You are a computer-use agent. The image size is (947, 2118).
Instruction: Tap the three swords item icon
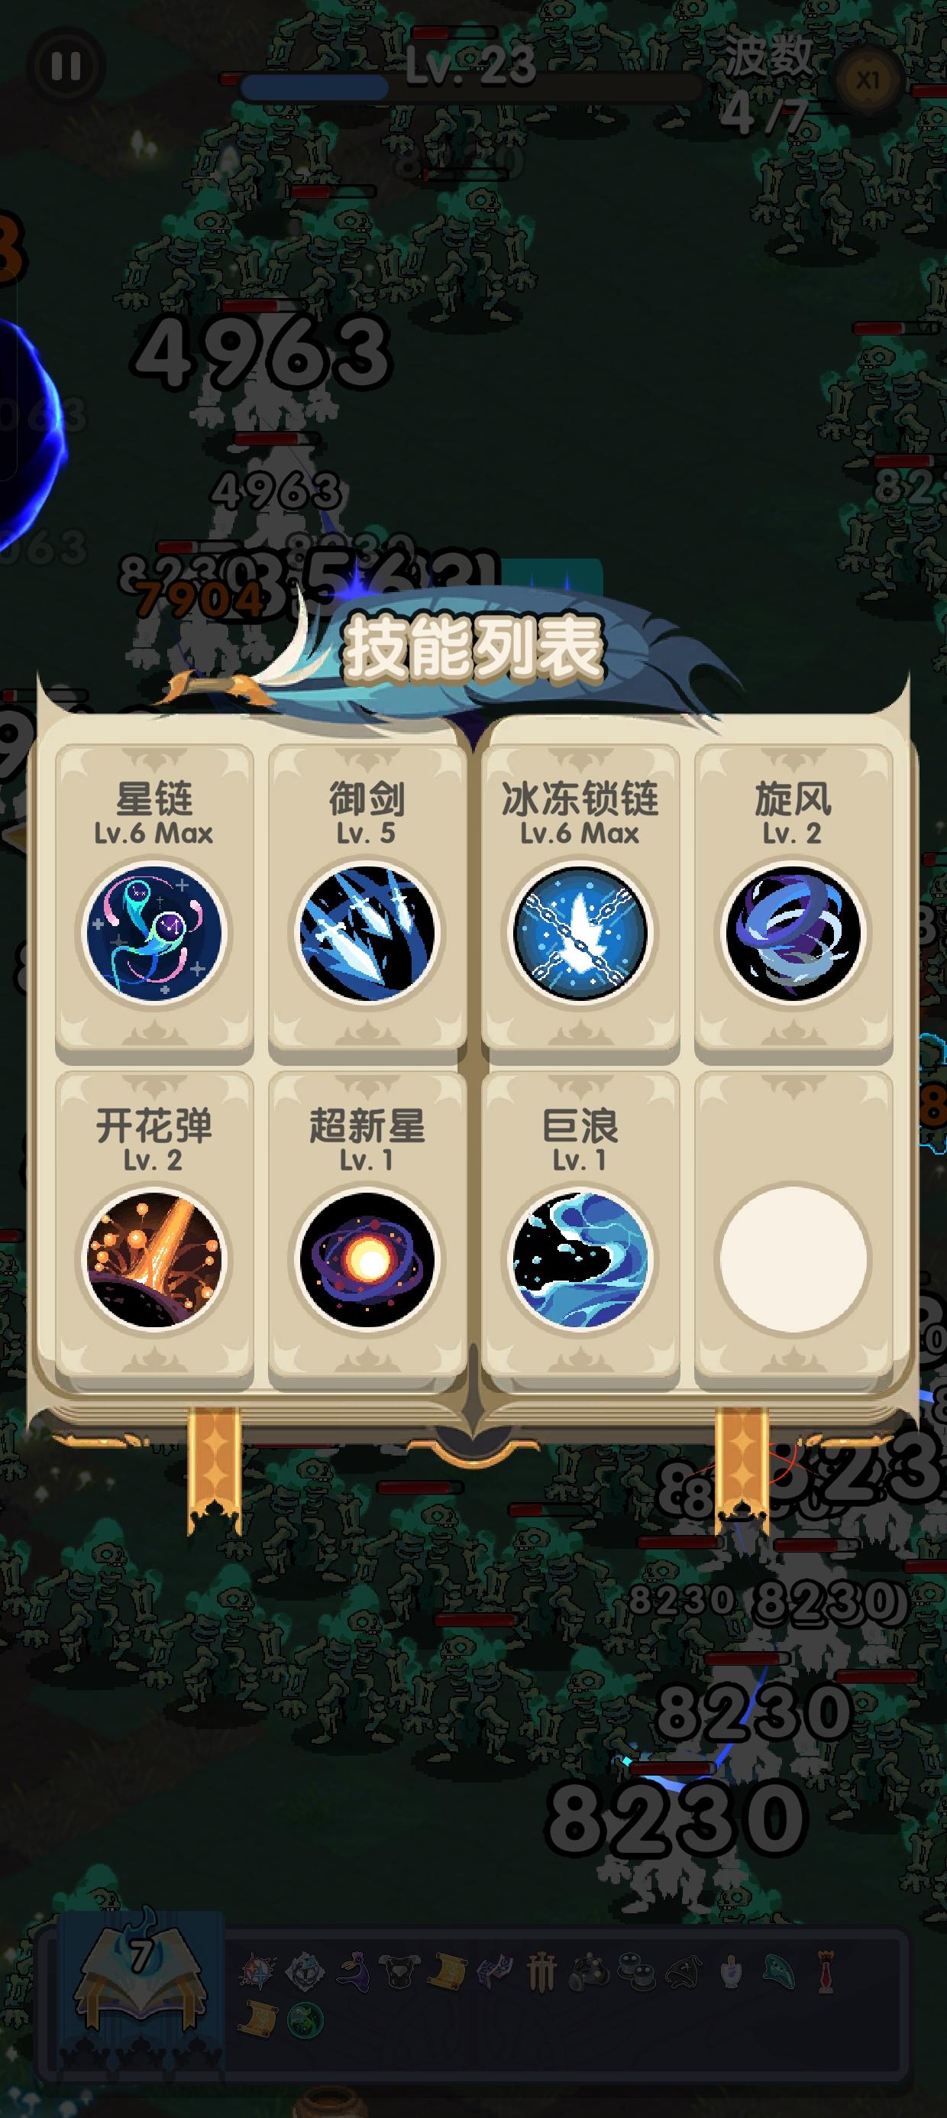[x=541, y=1970]
